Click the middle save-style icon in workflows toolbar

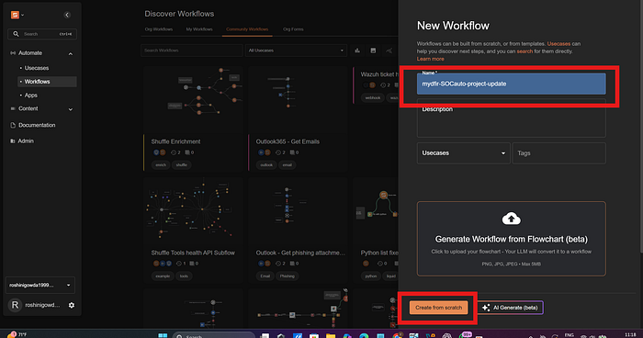click(x=373, y=51)
